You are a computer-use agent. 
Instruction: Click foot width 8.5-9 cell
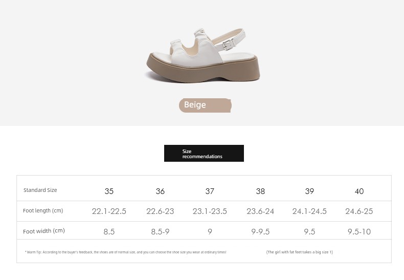point(160,231)
